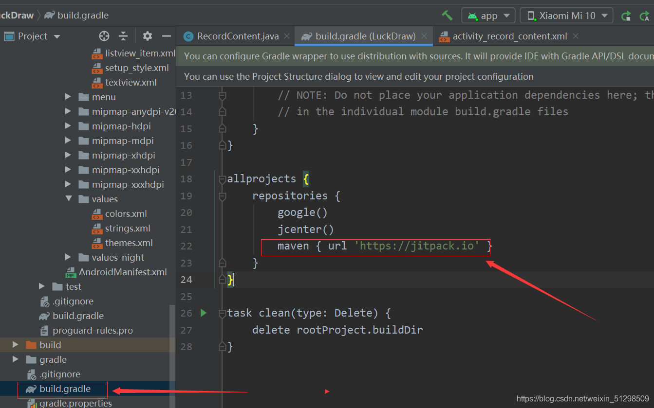Expand the menu folder
The image size is (654, 408).
68,97
